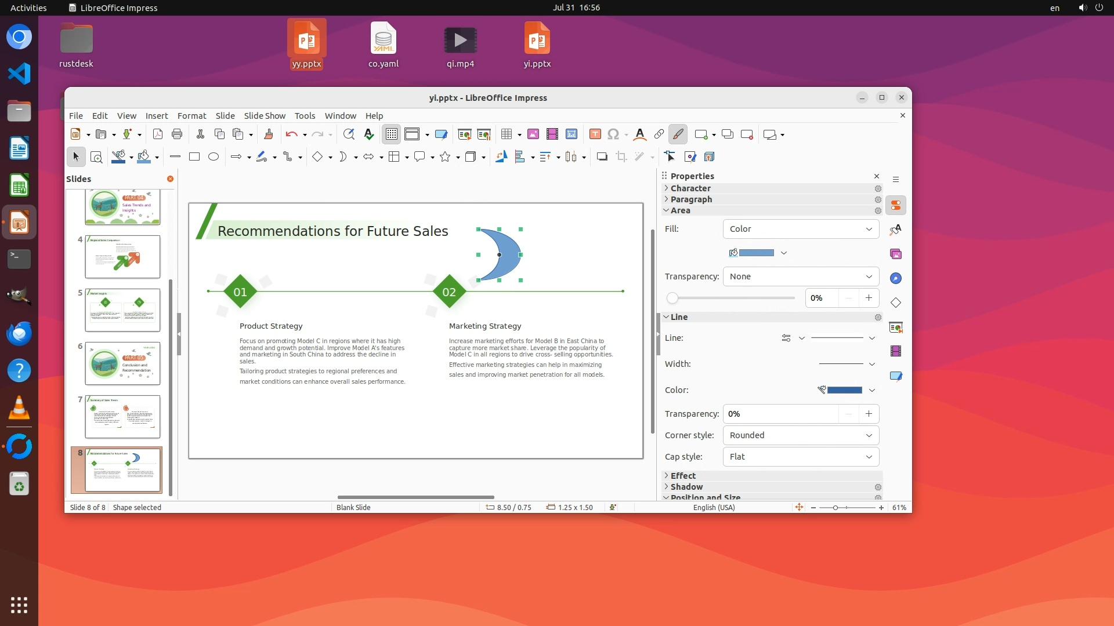Select slide 5 thumbnail in Slides panel
Image resolution: width=1114 pixels, height=626 pixels.
click(122, 310)
